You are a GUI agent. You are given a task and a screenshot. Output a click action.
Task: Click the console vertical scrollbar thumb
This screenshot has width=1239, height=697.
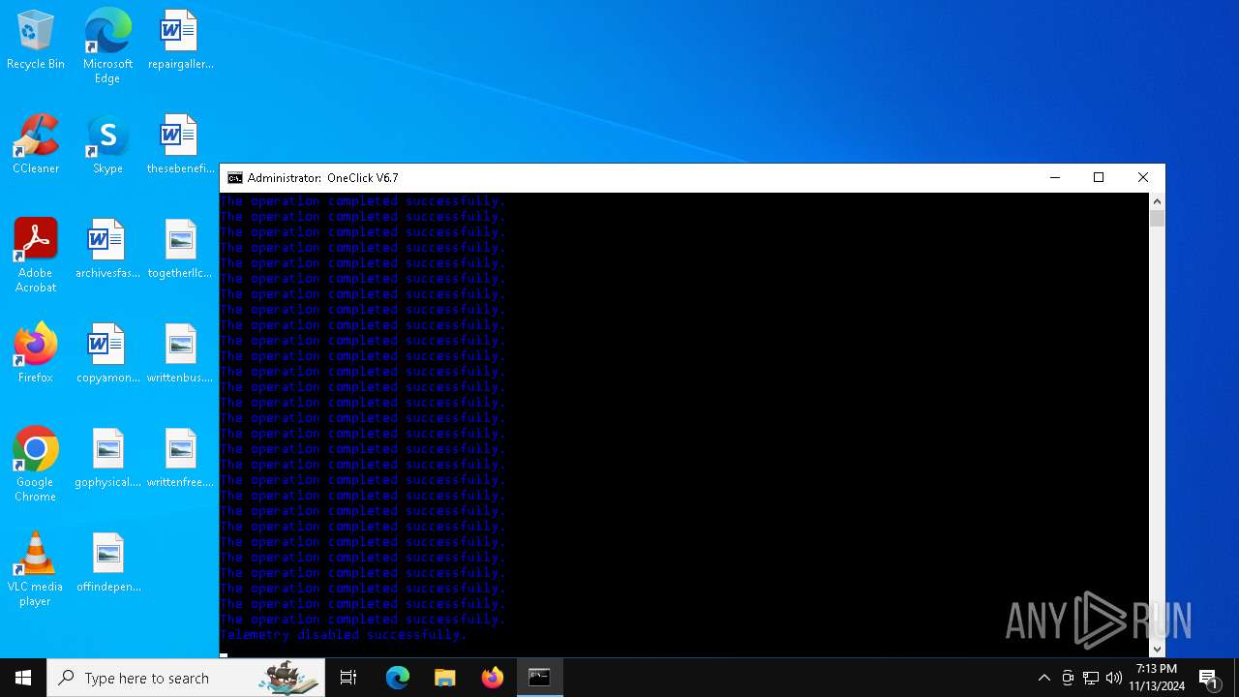pyautogui.click(x=1157, y=219)
